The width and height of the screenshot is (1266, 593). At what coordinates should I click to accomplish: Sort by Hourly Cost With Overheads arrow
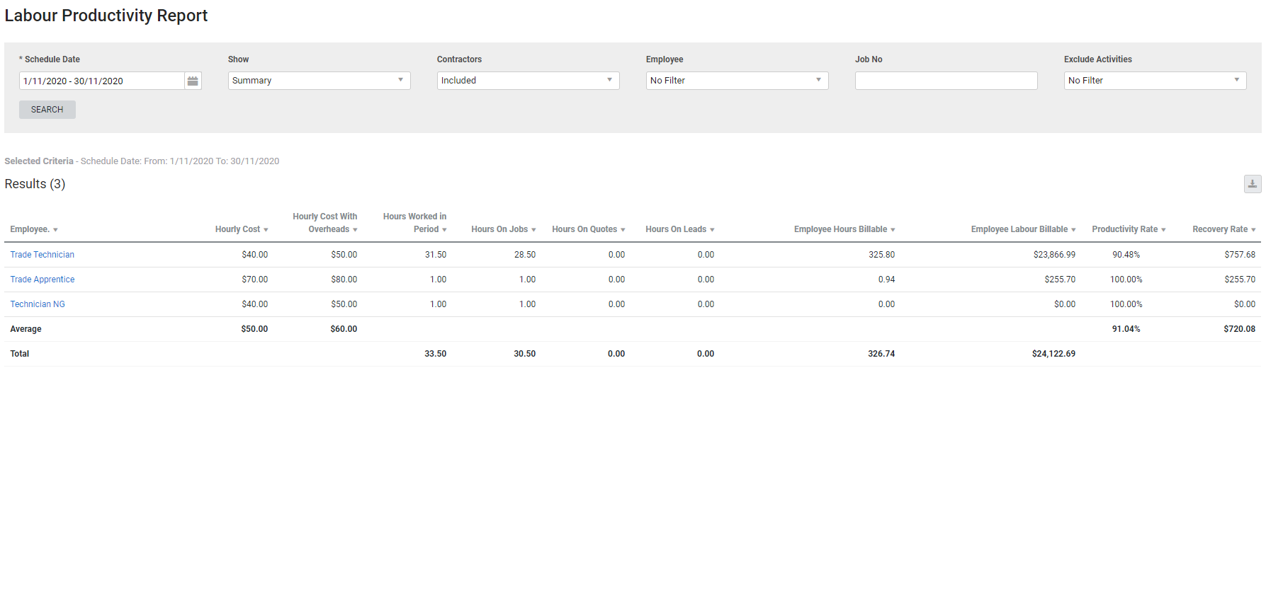click(355, 230)
